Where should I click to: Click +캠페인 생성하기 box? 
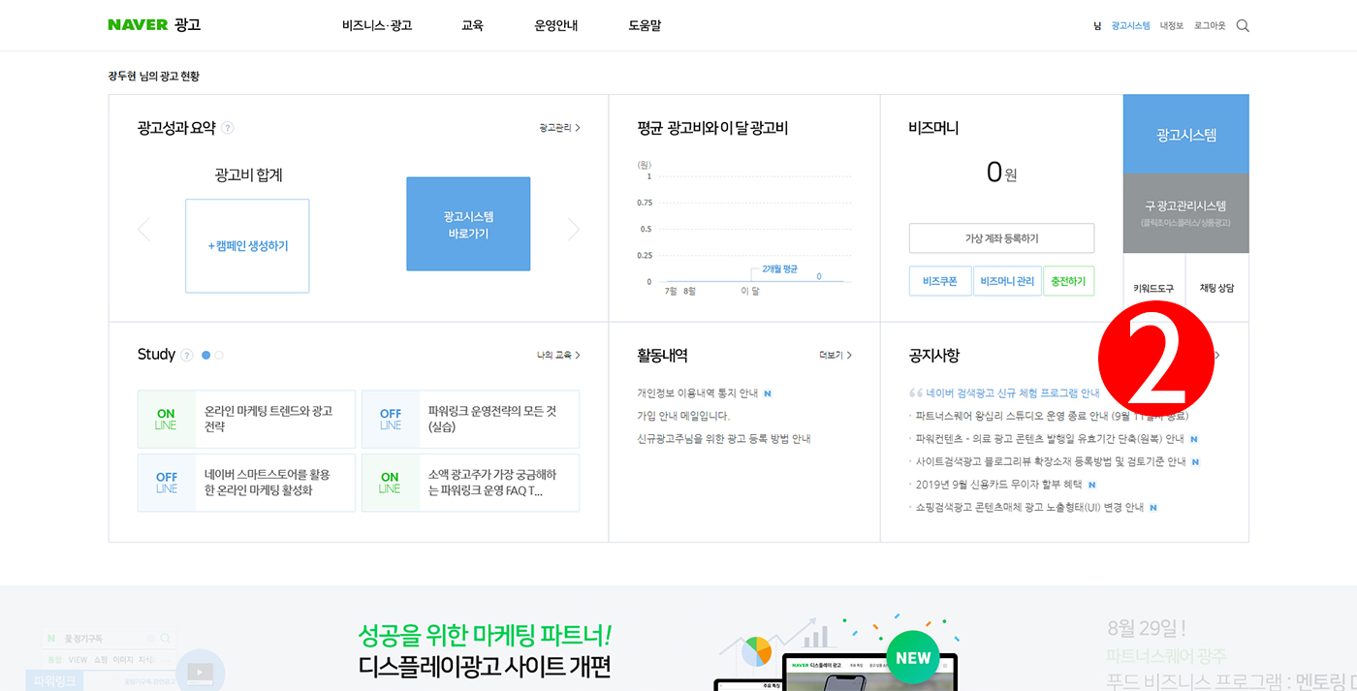tap(247, 246)
